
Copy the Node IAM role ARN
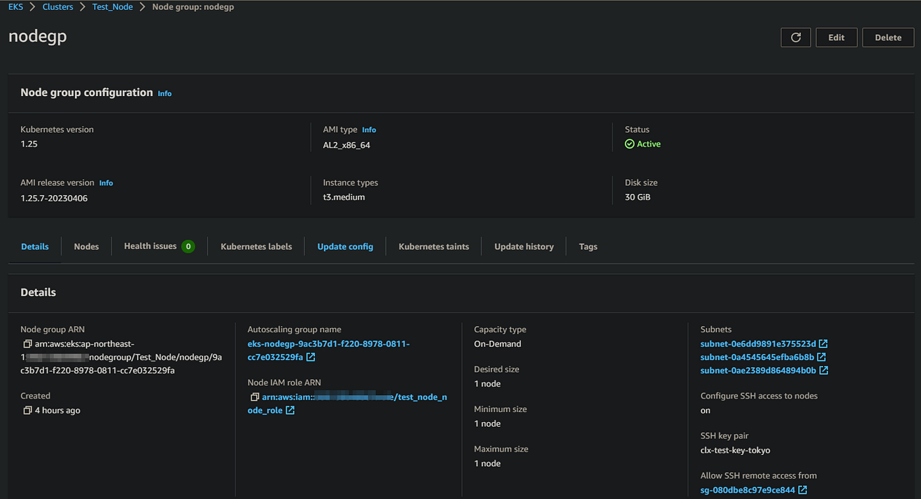[x=255, y=397]
